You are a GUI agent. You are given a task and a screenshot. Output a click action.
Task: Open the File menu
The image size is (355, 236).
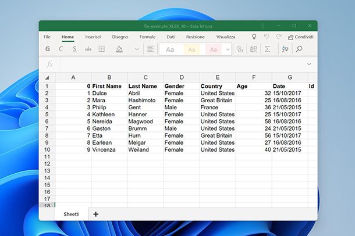point(47,37)
